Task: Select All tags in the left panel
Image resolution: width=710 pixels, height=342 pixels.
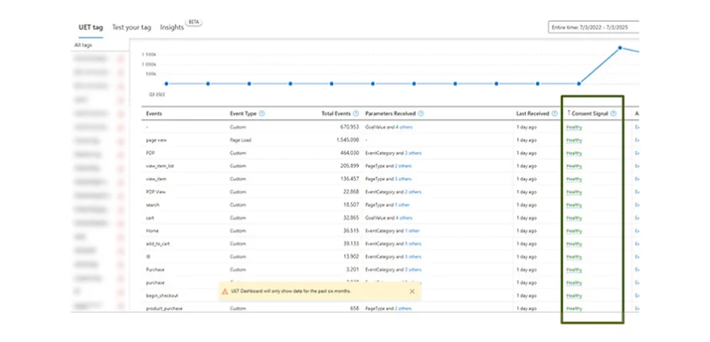Action: (83, 45)
